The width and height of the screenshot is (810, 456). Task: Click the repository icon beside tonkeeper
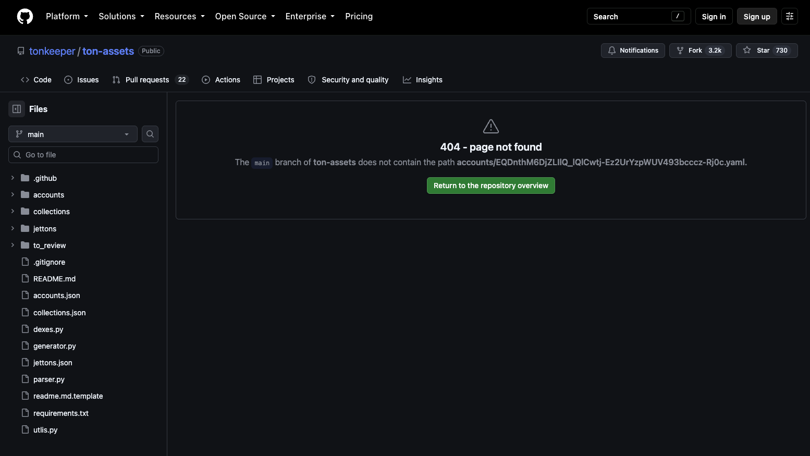click(x=21, y=51)
